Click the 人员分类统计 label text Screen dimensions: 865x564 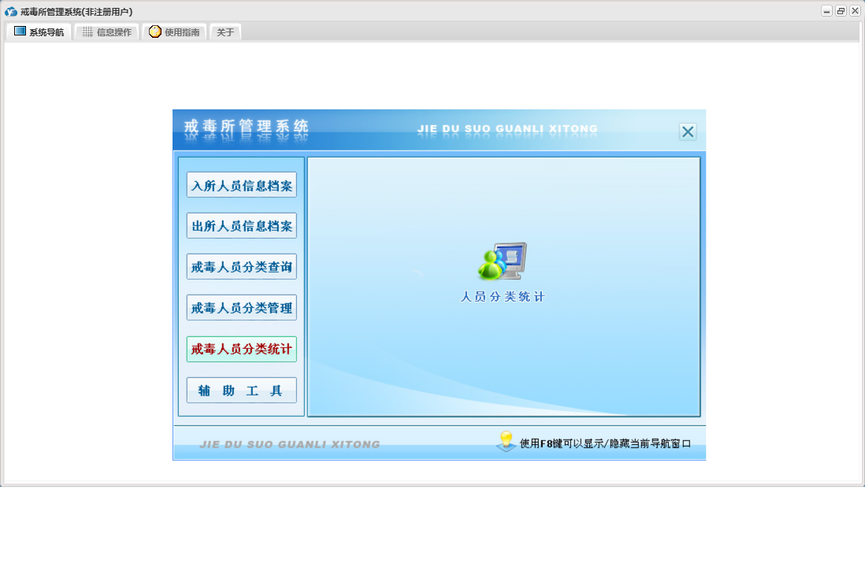coord(503,297)
